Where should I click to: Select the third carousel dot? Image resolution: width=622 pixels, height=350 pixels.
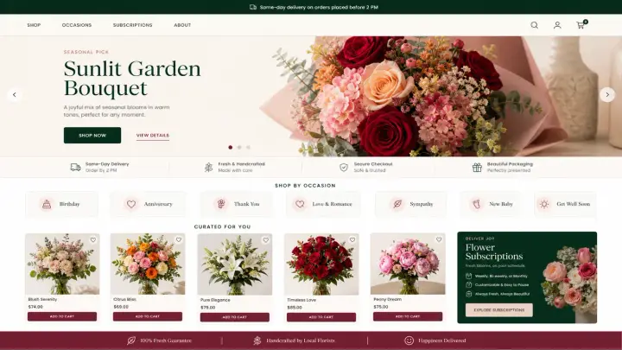coord(248,147)
